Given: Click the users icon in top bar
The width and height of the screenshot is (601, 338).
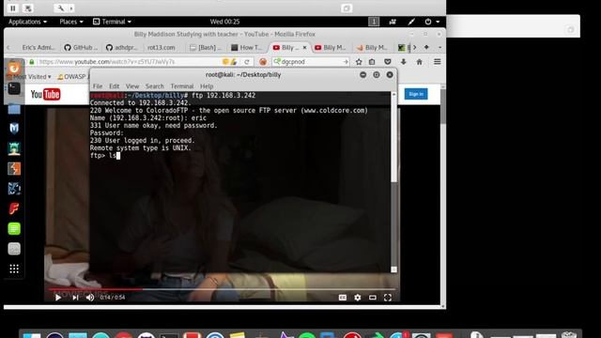Looking at the screenshot, I should 393,22.
